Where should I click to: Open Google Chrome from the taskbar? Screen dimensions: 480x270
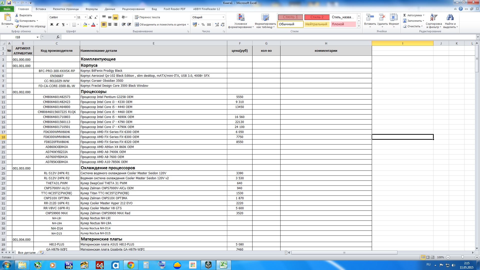point(130,265)
